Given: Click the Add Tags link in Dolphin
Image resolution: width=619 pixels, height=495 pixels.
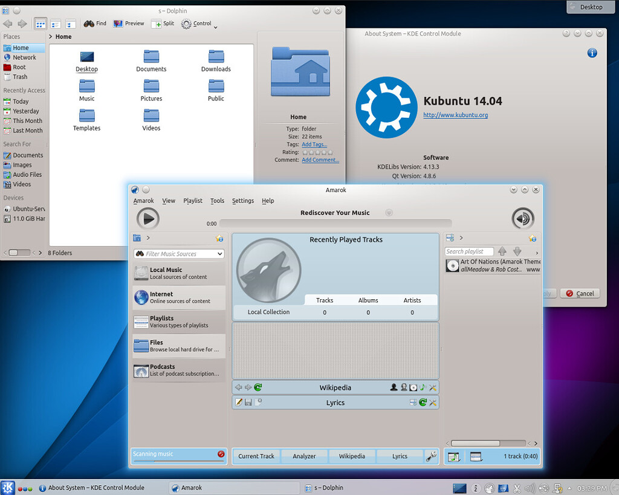Looking at the screenshot, I should pyautogui.click(x=314, y=144).
